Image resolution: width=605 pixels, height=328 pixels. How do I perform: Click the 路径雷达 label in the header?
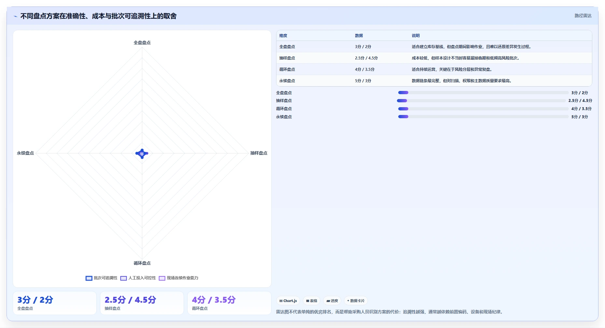[583, 16]
